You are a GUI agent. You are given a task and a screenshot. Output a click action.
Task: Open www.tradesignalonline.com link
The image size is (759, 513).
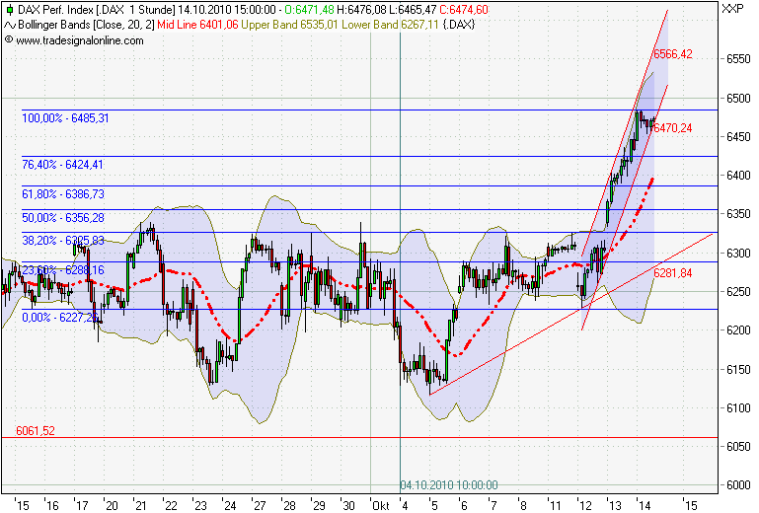(80, 40)
